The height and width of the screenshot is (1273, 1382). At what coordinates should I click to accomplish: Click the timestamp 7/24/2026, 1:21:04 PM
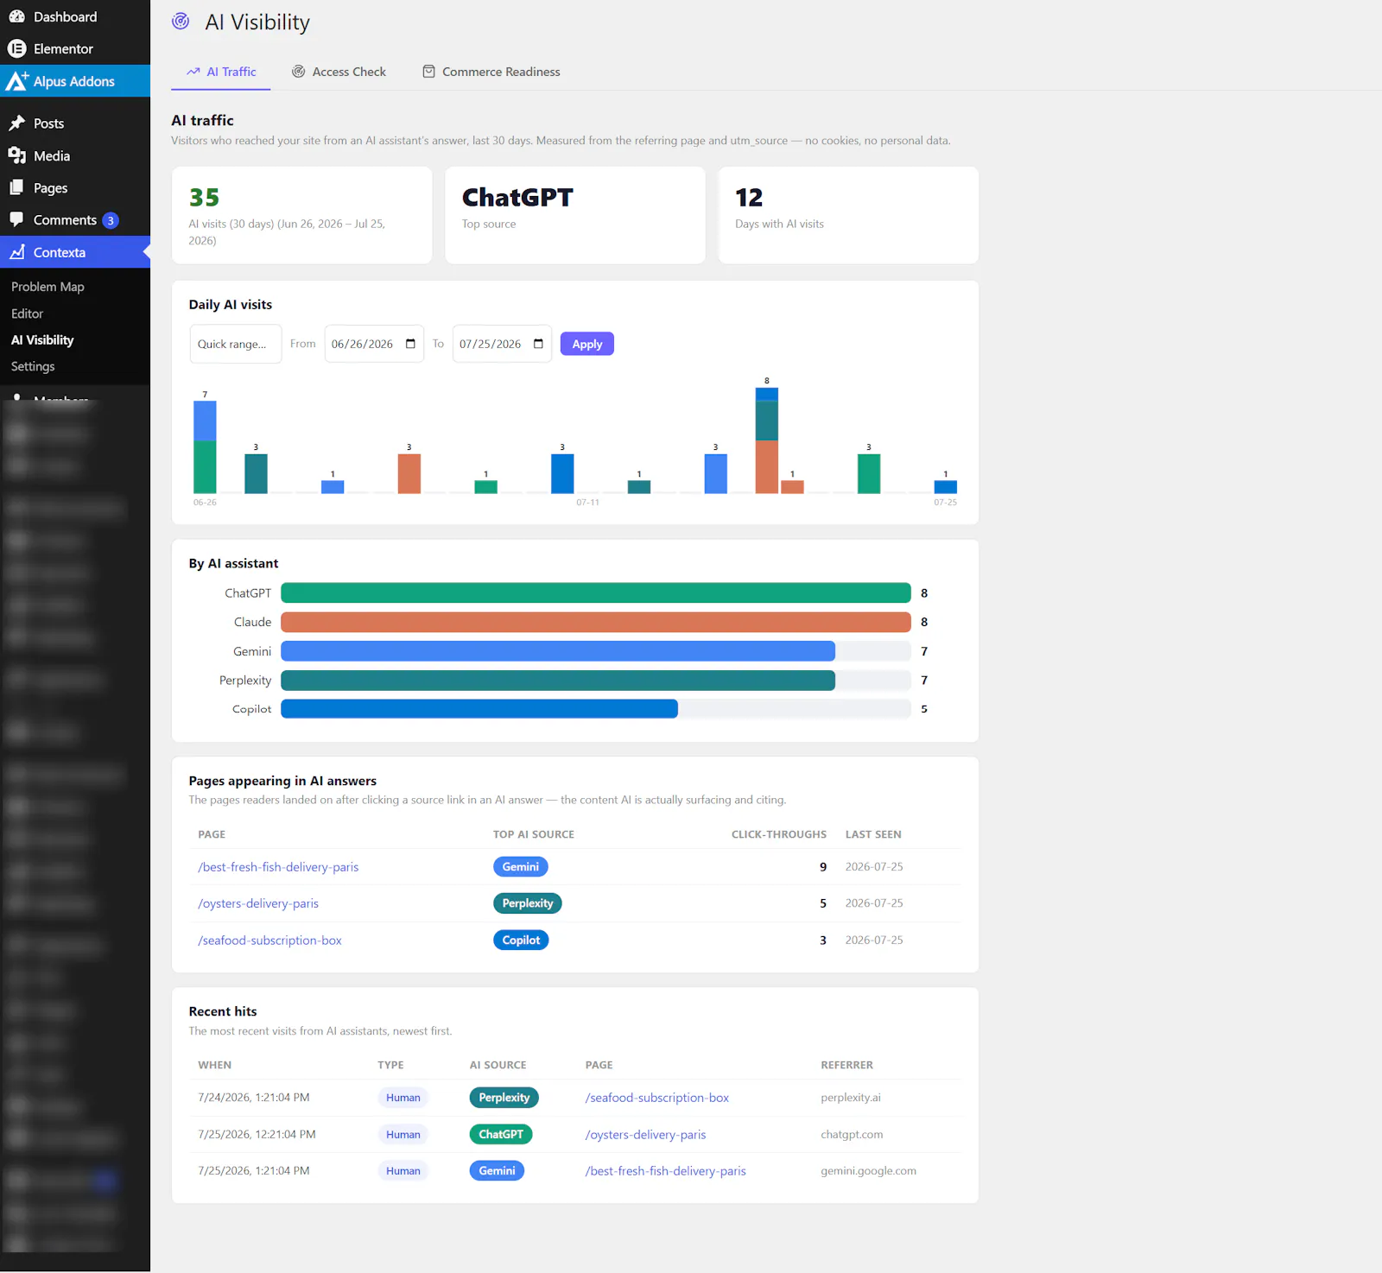click(x=254, y=1098)
